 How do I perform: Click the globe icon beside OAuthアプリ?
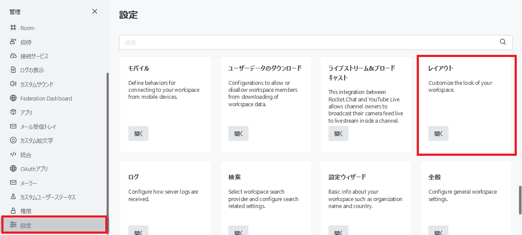tap(13, 169)
